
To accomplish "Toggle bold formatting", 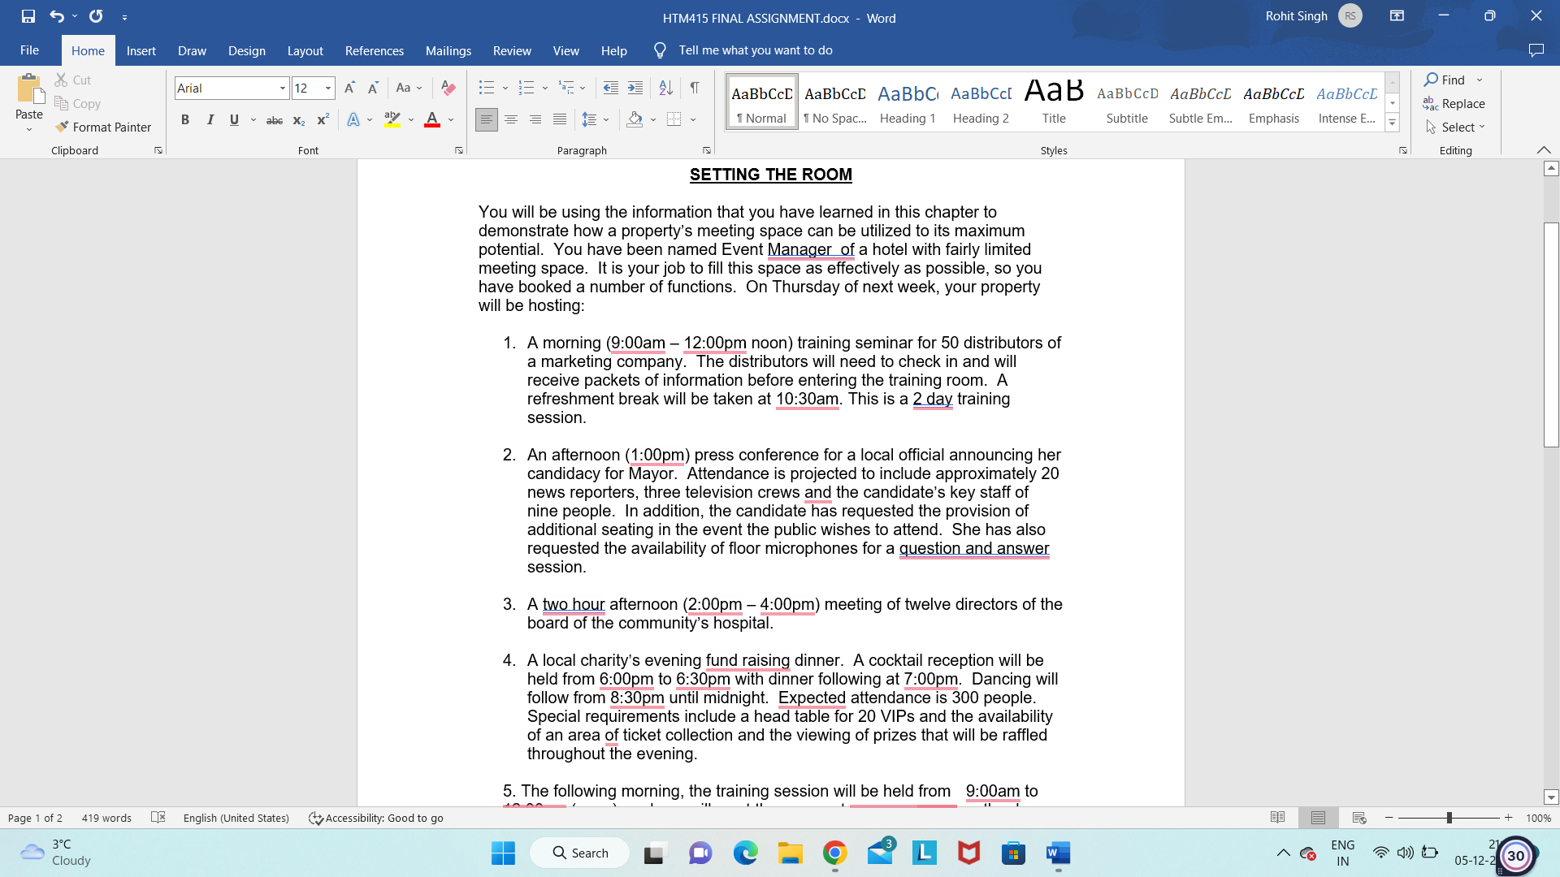I will (x=185, y=119).
